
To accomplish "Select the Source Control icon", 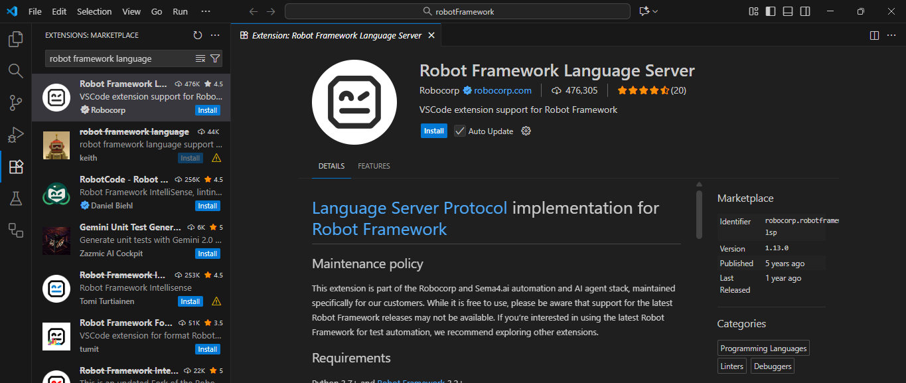I will (15, 103).
